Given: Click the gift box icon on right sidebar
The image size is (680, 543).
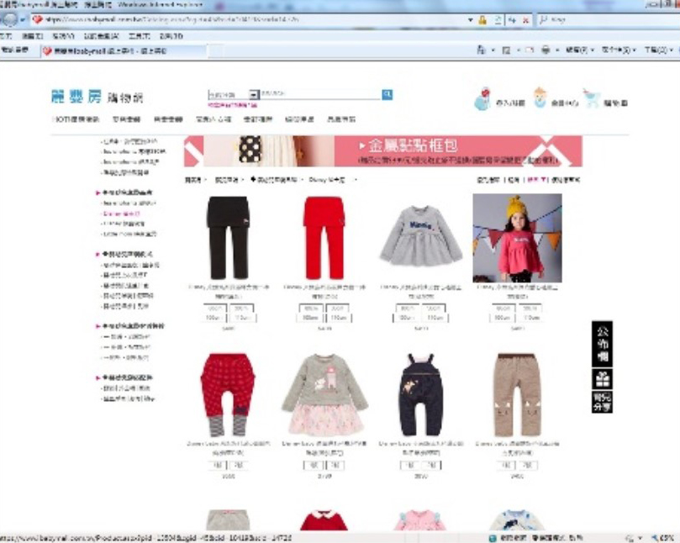Looking at the screenshot, I should coord(602,379).
